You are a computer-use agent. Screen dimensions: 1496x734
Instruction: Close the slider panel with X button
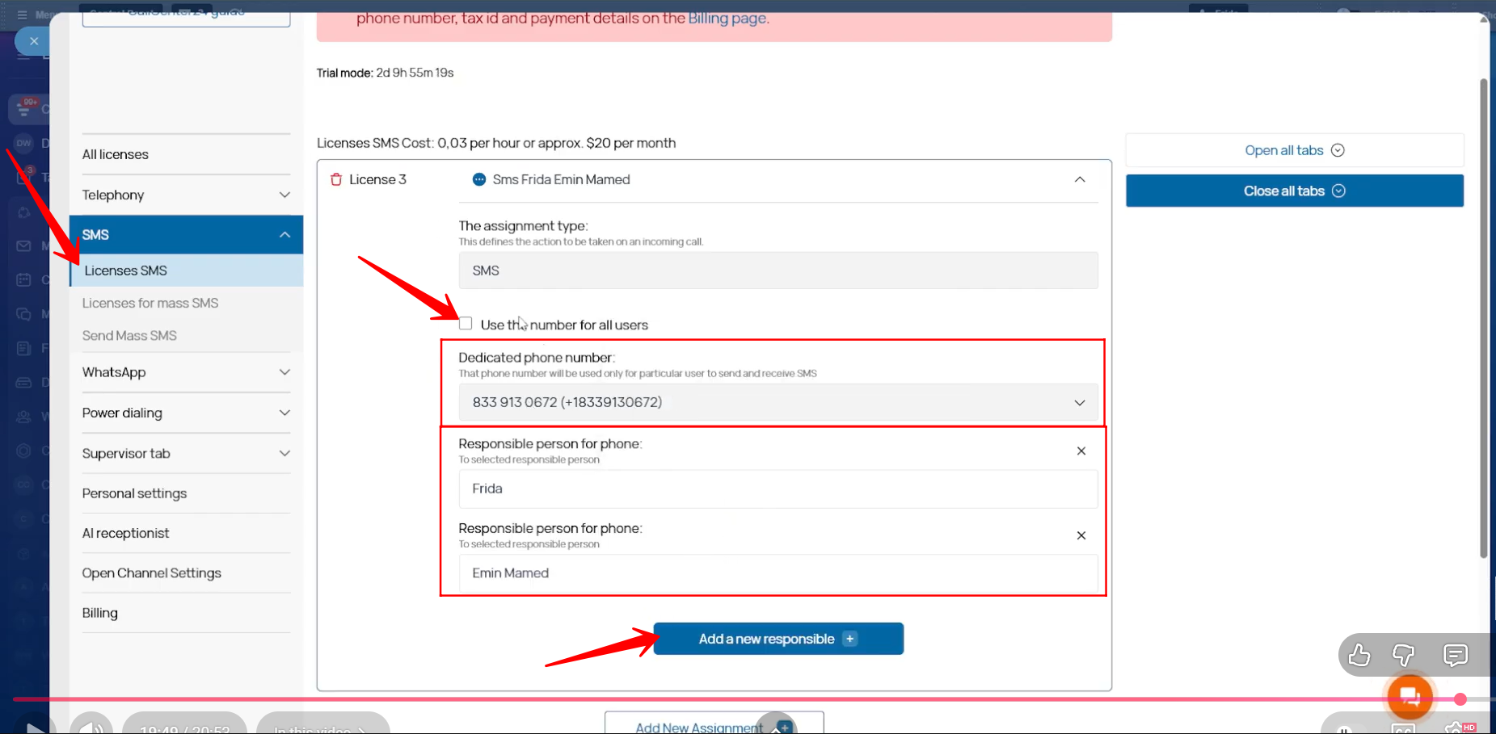coord(34,41)
